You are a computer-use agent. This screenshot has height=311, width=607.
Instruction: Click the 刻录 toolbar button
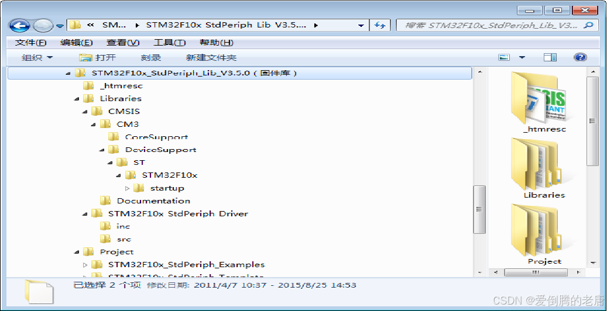(151, 58)
